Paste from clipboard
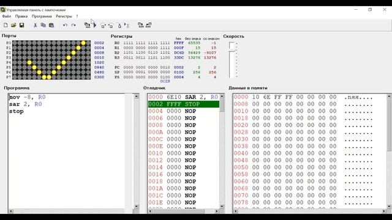392x220 pixels. coord(51,25)
